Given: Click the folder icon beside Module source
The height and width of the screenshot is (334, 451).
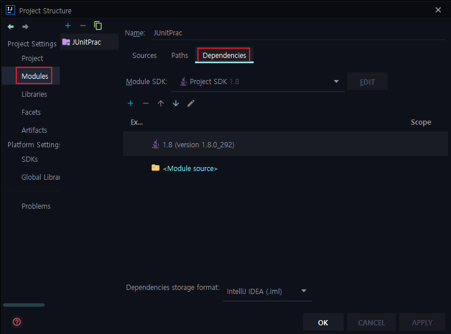Looking at the screenshot, I should tap(156, 168).
